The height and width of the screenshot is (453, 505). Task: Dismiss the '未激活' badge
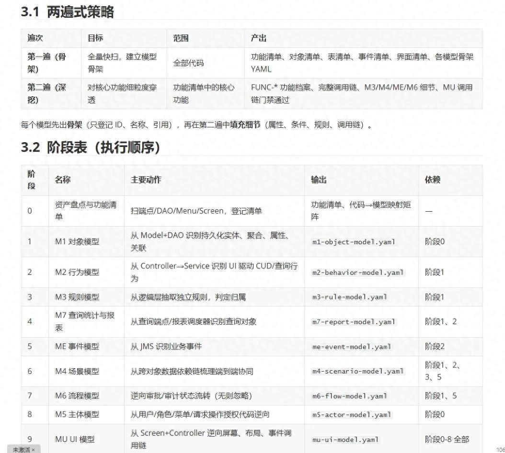pos(33,450)
